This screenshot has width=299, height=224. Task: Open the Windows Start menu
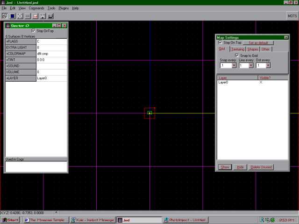pos(10,220)
